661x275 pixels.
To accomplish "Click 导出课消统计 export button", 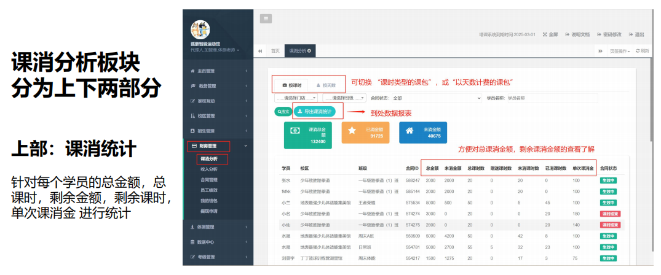I will 315,112.
